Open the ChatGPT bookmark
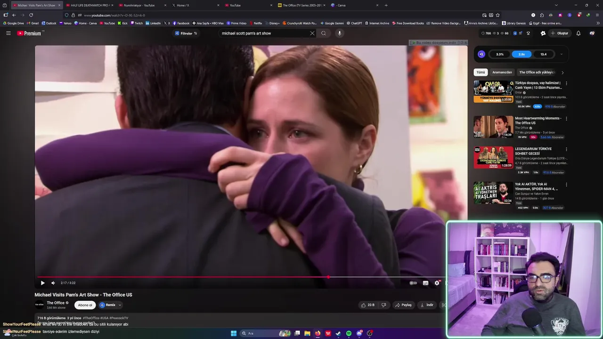603x339 pixels. [354, 23]
